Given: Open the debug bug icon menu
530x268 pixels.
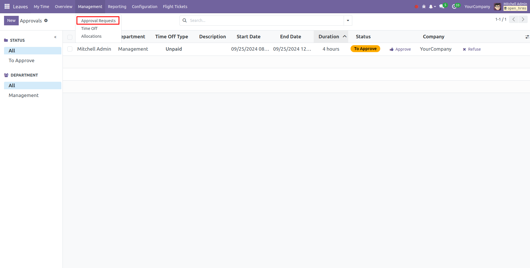Looking at the screenshot, I should (424, 7).
